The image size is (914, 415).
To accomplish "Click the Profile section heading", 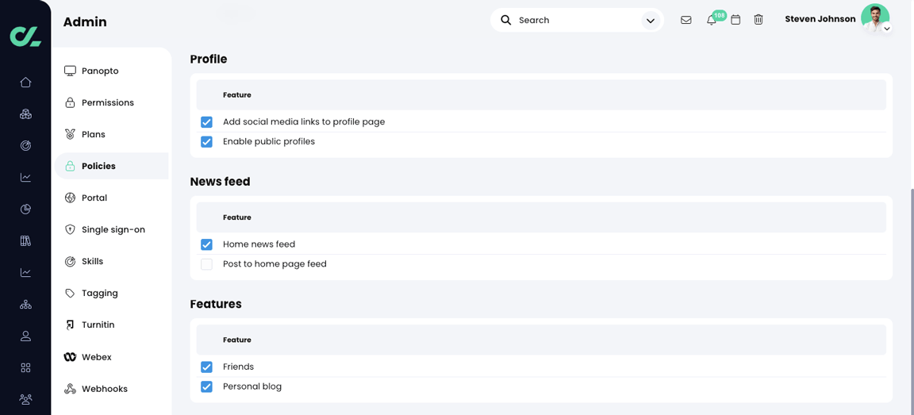I will 209,59.
